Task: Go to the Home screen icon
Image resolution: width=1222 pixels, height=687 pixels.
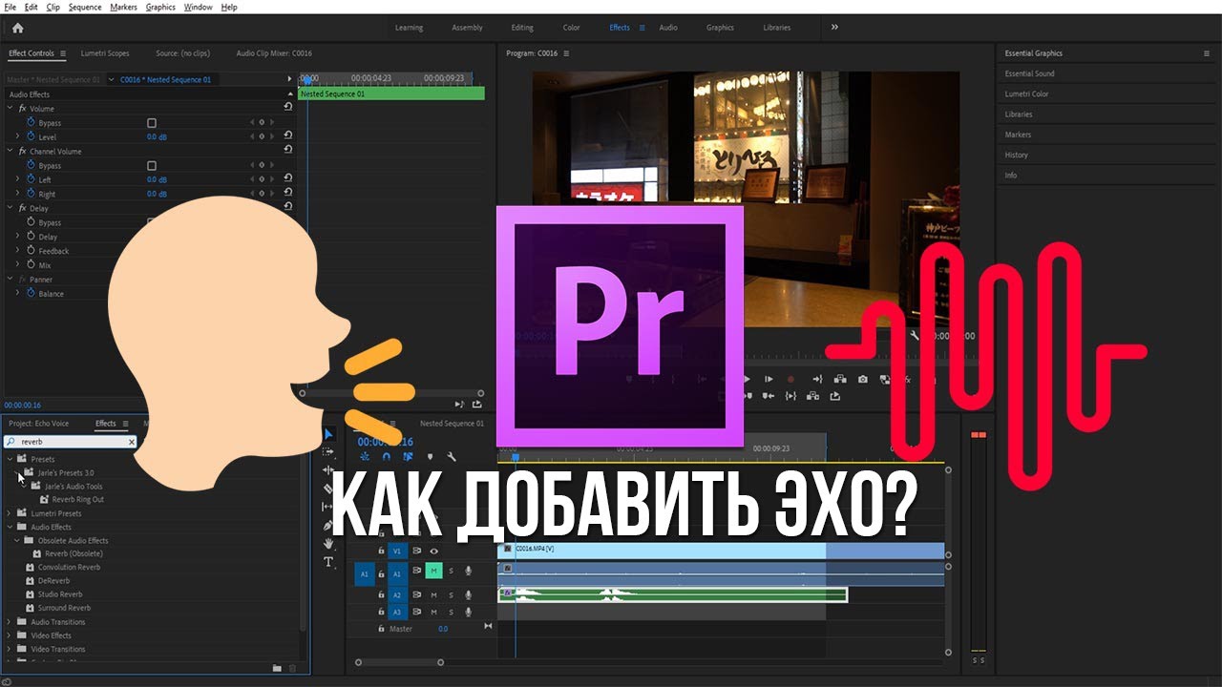Action: (x=17, y=28)
